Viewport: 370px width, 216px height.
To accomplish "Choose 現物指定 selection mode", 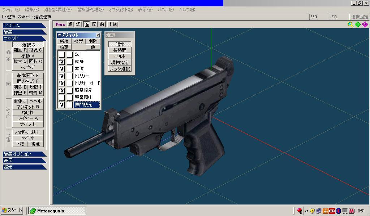I will (x=120, y=63).
